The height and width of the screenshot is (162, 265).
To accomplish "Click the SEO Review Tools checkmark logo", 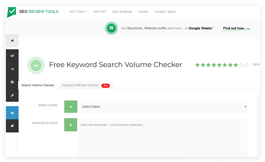I will (11, 12).
